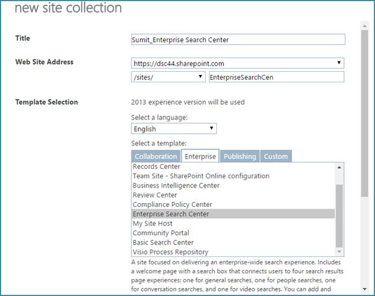Click the EnterpriseSearchCen URL name field

(276, 77)
